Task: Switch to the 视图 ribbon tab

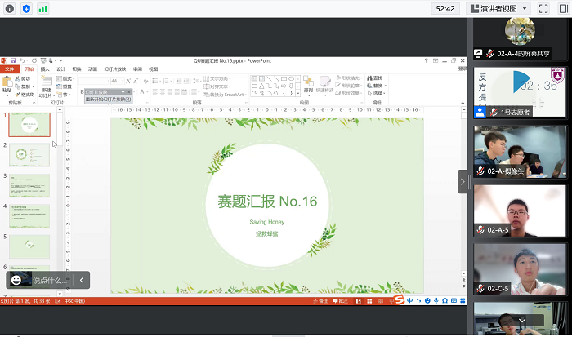Action: point(154,69)
